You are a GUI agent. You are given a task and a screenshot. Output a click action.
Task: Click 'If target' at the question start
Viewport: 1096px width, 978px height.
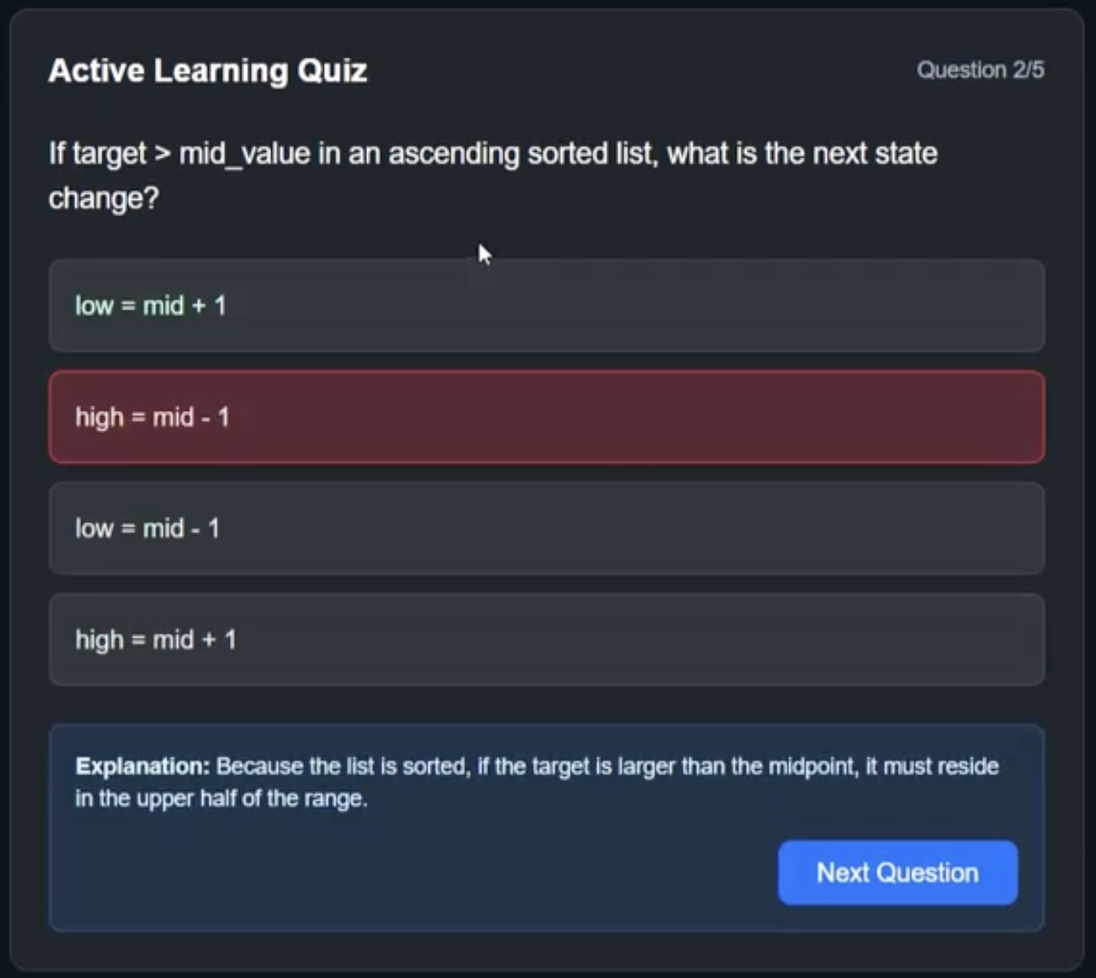click(x=97, y=154)
